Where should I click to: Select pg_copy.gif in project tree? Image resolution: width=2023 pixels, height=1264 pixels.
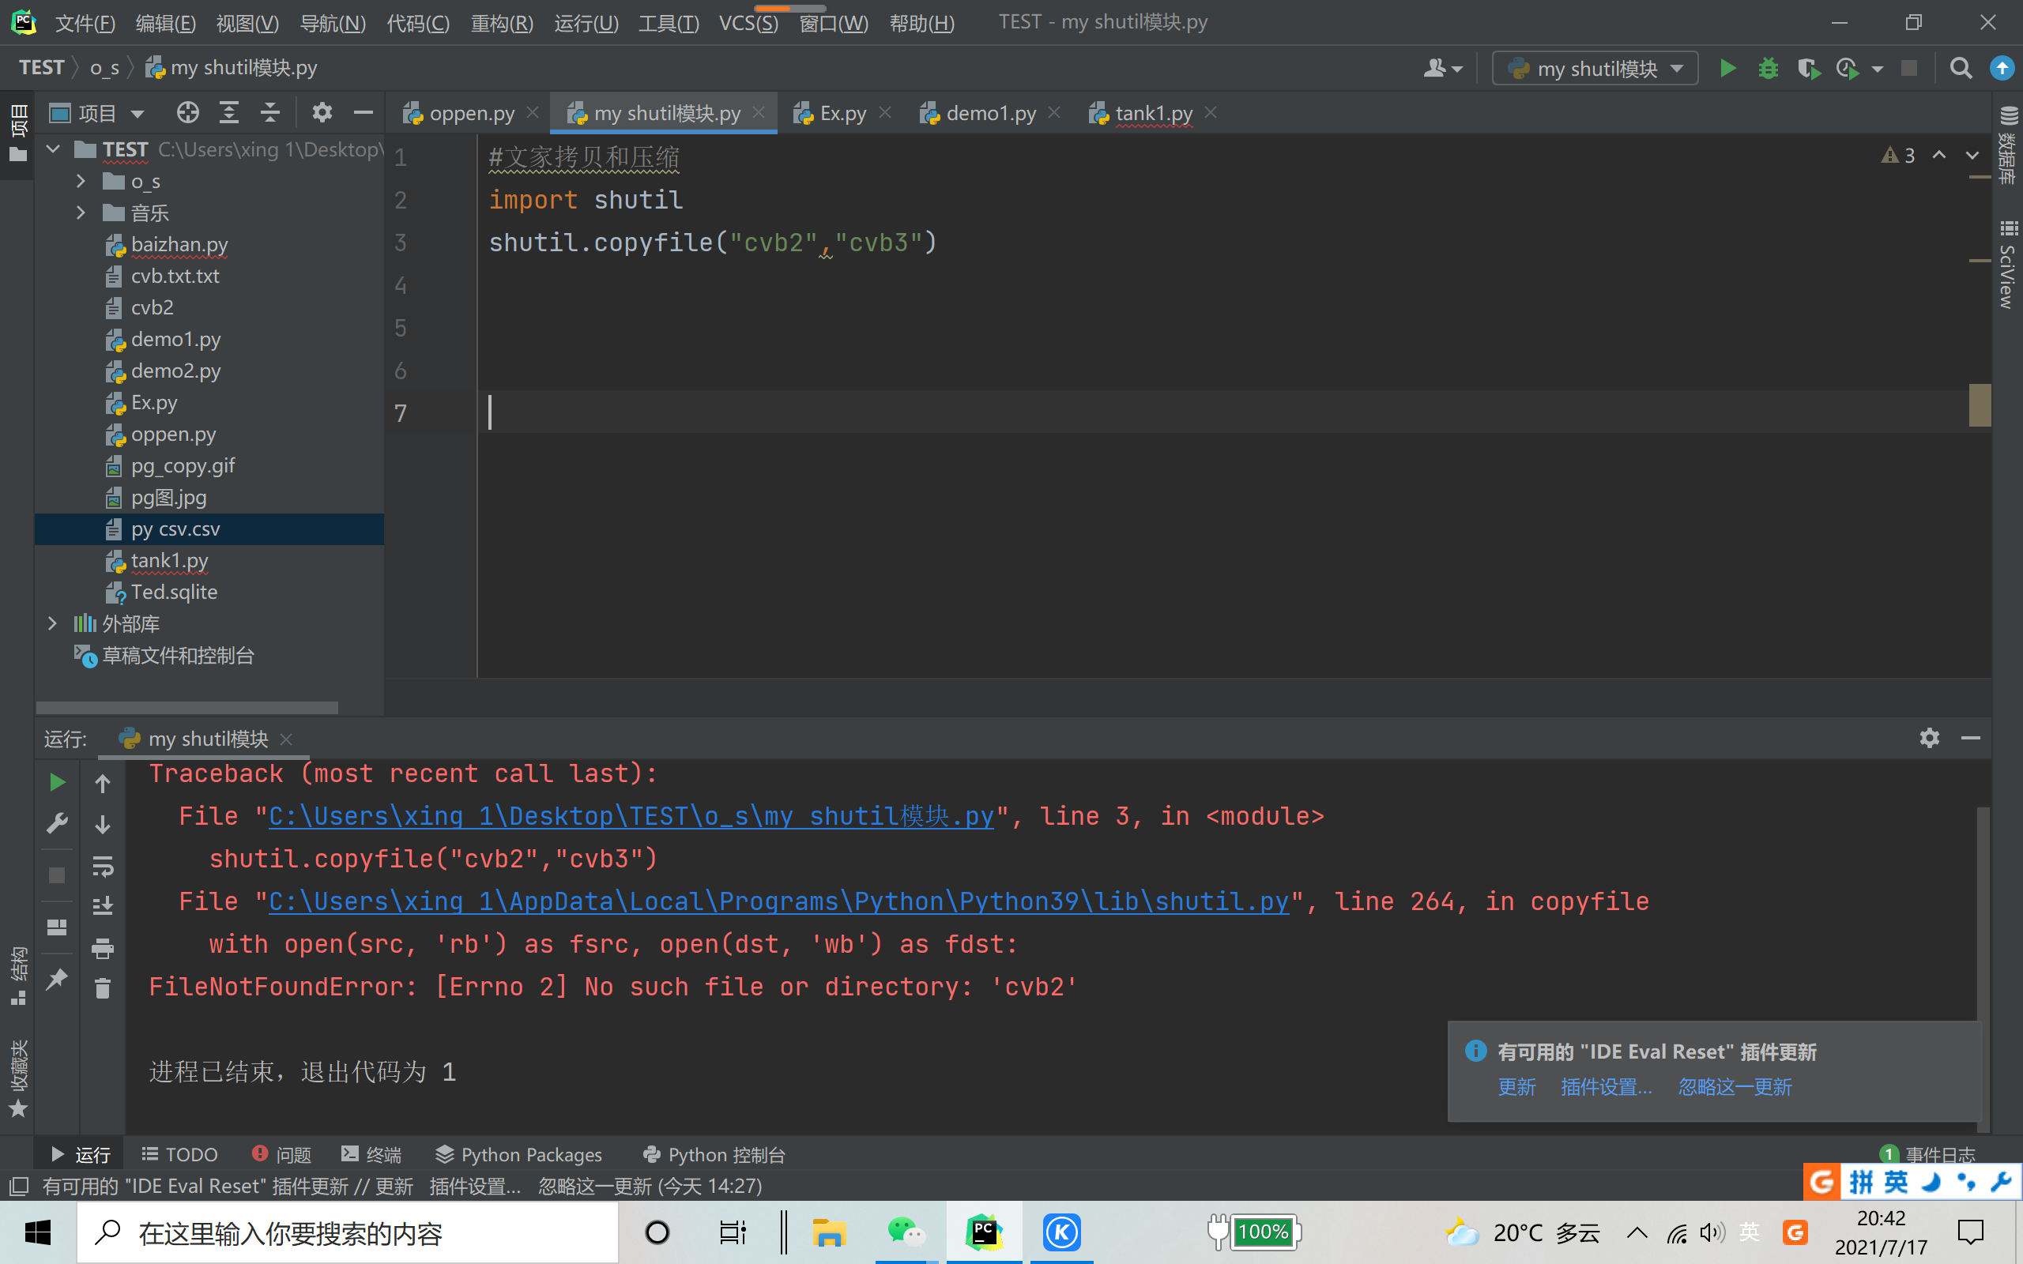point(183,465)
